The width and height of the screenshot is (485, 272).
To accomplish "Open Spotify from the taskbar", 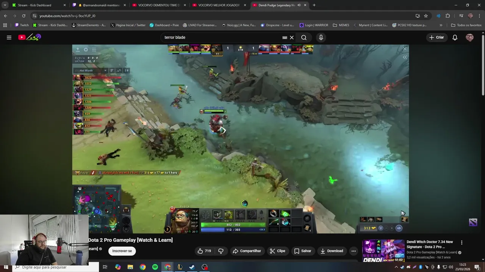I will (x=155, y=267).
